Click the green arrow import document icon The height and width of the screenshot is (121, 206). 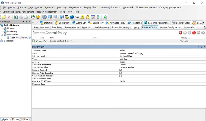pos(16,17)
